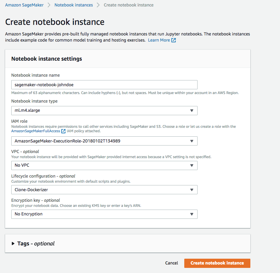Open the AmazonSageMakerFullAccess policy link
Screen dimensions: 280x273
tap(36, 131)
